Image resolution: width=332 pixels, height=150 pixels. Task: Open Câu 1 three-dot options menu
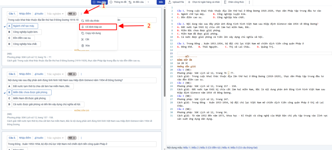81,14
